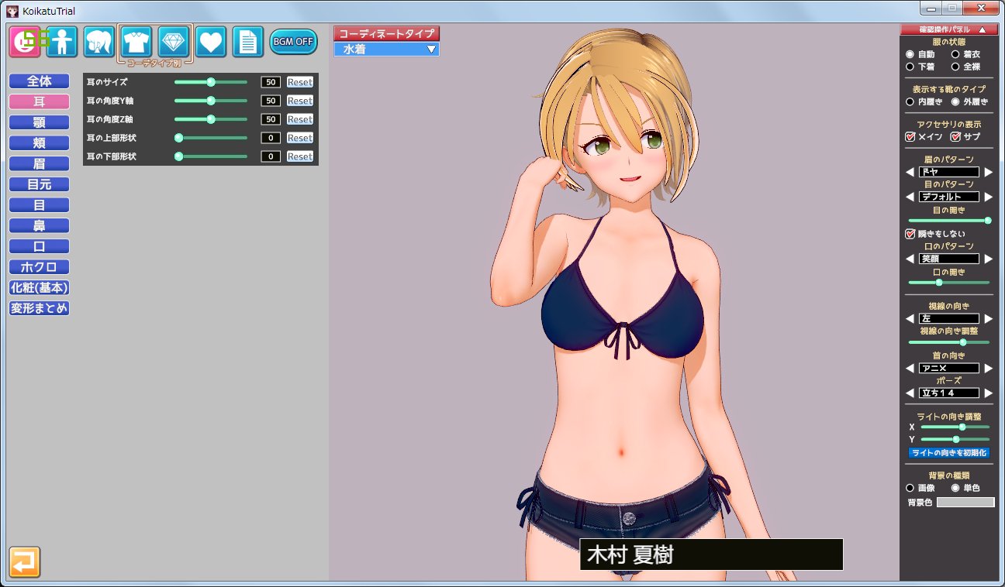1005x587 pixels.
Task: Next mouth pattern arrow beside 笑顔
Action: (x=988, y=259)
